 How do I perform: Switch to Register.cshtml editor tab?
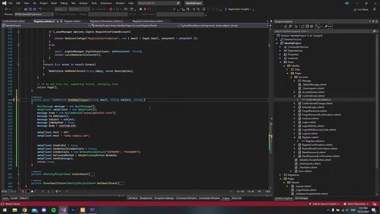72,21
